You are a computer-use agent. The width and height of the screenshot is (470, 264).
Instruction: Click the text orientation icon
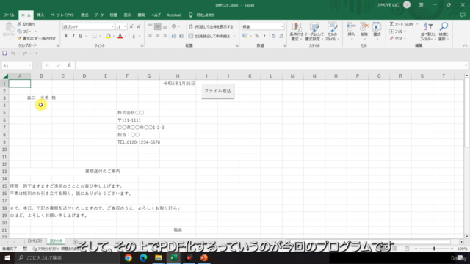coord(174,26)
